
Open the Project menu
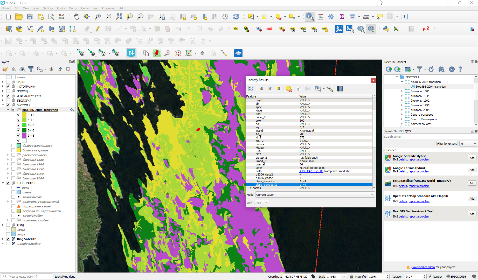pyautogui.click(x=7, y=8)
